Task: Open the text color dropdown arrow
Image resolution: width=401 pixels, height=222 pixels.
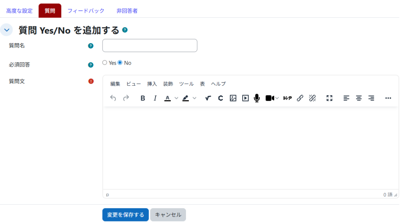Action: click(176, 98)
